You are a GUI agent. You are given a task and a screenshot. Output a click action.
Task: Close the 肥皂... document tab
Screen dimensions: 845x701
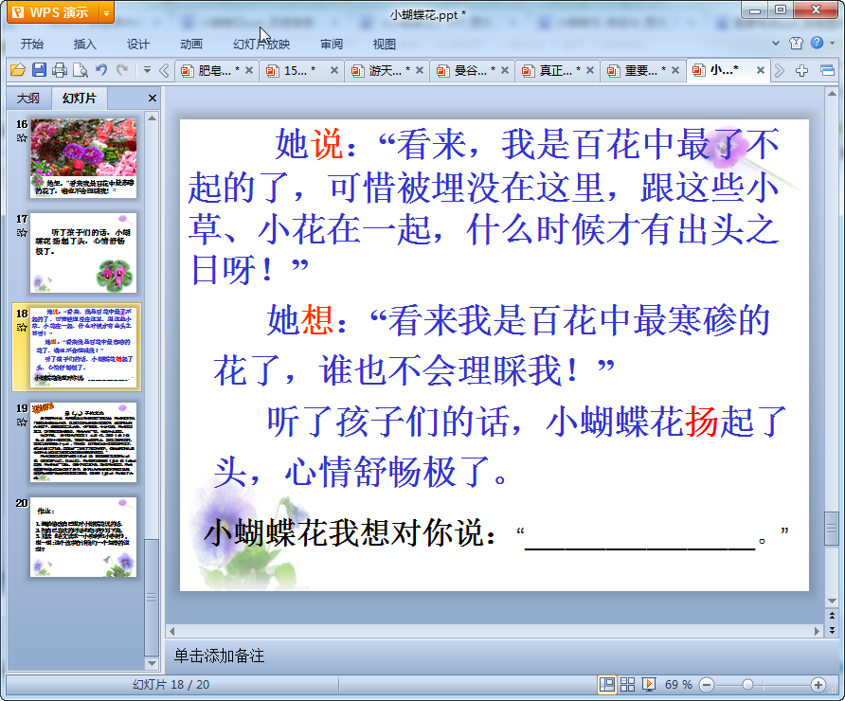coord(249,70)
